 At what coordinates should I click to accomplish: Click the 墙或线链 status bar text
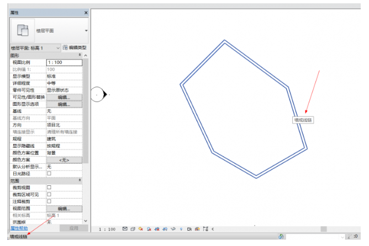18,237
